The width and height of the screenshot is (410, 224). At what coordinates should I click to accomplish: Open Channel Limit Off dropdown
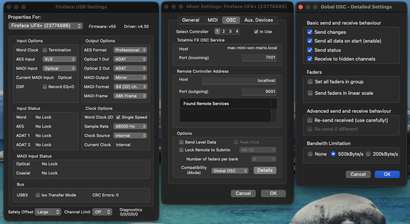click(x=102, y=212)
